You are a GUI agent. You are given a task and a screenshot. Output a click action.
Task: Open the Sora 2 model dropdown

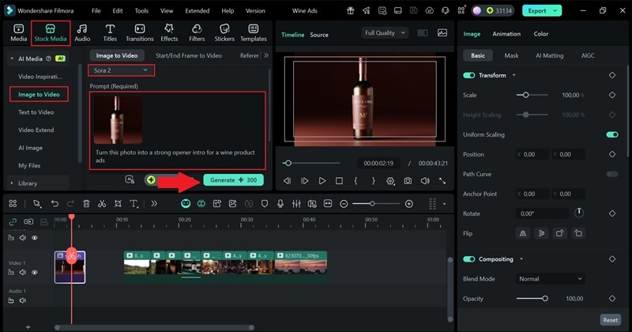121,70
